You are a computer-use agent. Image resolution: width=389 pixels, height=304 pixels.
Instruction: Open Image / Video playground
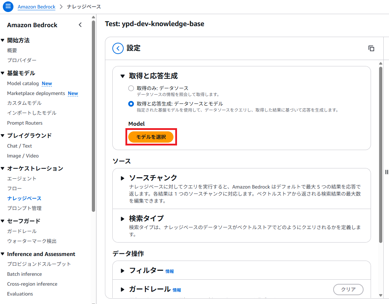click(23, 156)
